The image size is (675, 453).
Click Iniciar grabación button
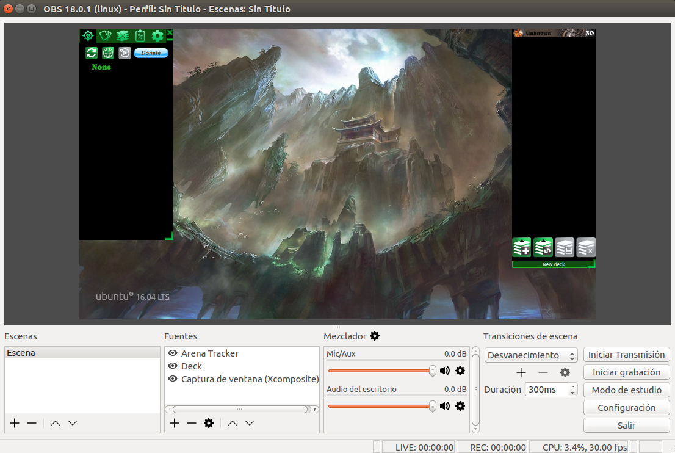coord(626,372)
